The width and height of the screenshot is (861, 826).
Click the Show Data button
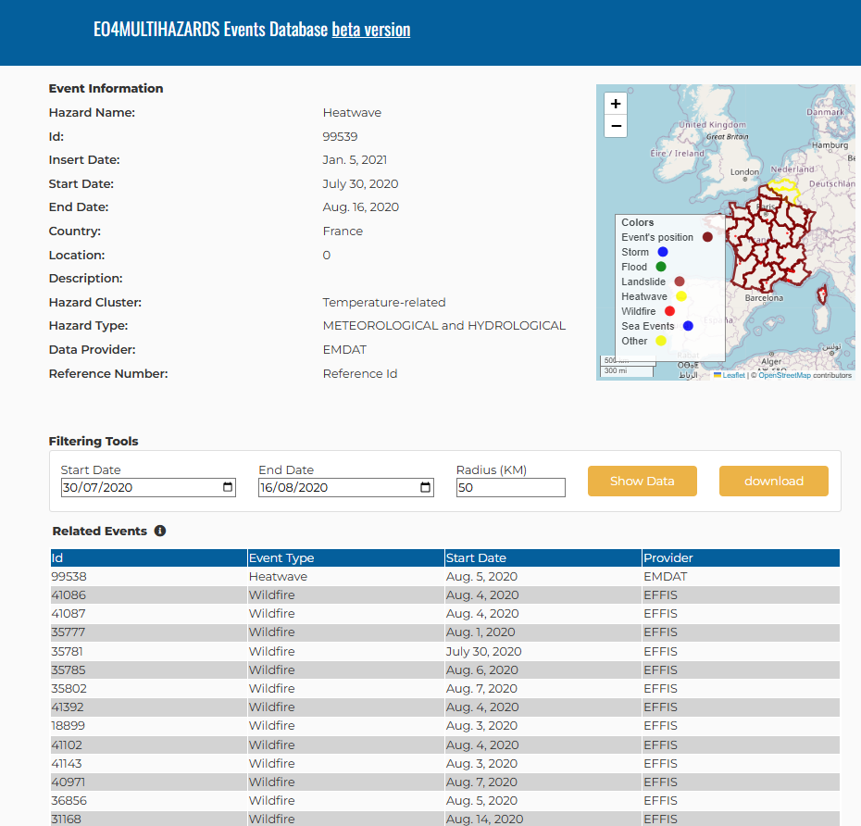(642, 482)
